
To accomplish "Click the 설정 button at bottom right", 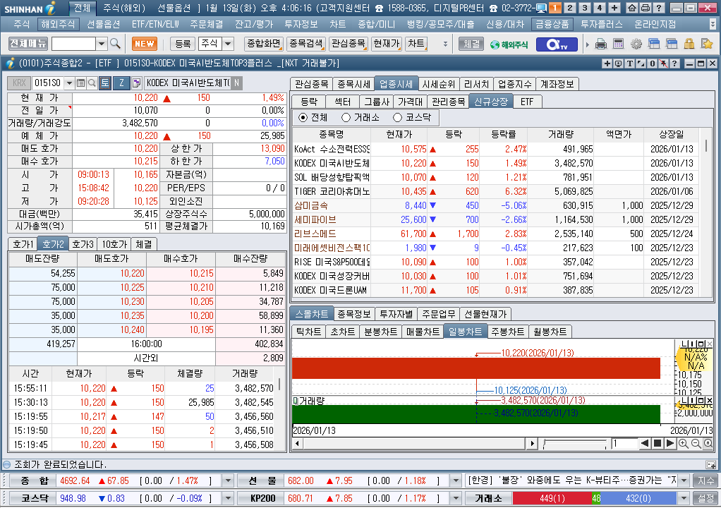I will (x=705, y=498).
